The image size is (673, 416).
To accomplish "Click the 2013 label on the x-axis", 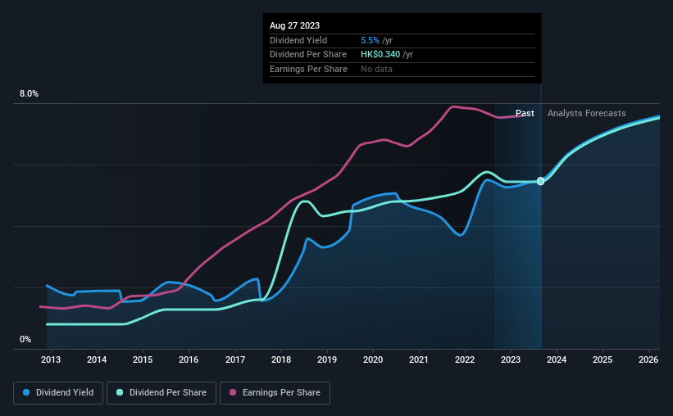I will (x=51, y=359).
